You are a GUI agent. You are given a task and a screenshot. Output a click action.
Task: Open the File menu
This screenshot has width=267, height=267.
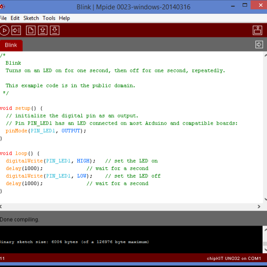3,18
